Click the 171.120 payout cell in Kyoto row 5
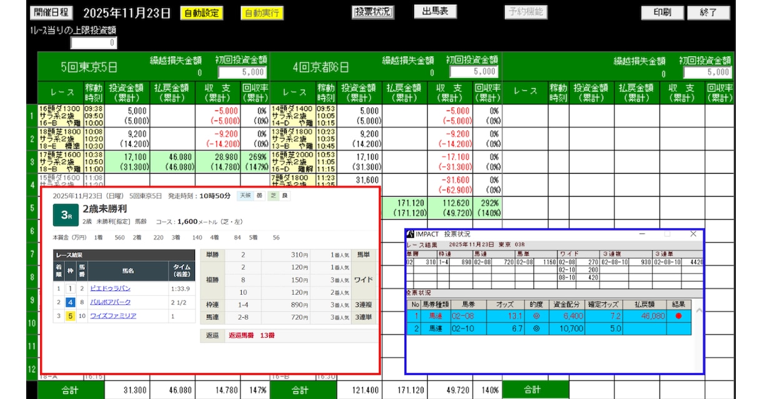The height and width of the screenshot is (399, 762). pyautogui.click(x=405, y=208)
